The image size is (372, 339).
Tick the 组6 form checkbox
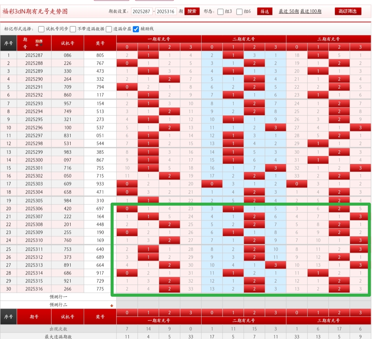(239, 12)
